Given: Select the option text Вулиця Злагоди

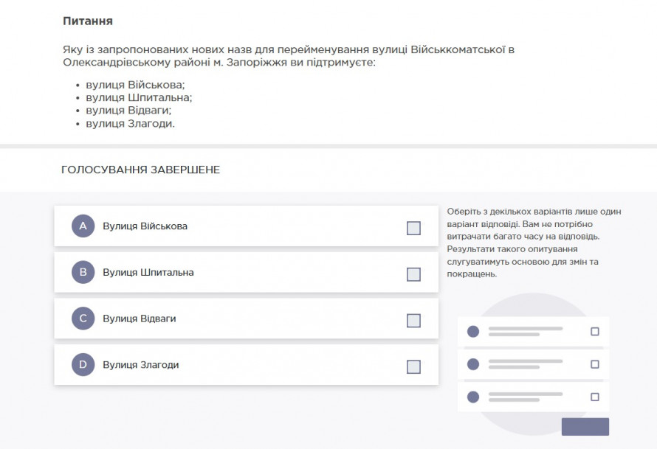Looking at the screenshot, I should pyautogui.click(x=141, y=365).
